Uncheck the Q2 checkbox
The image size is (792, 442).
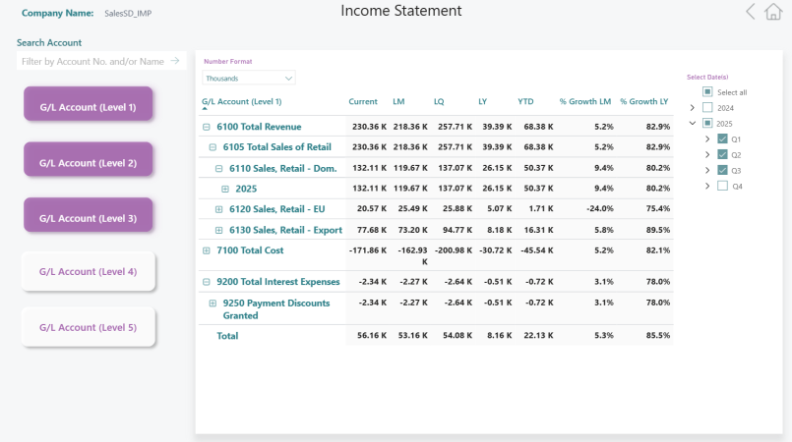(x=723, y=155)
